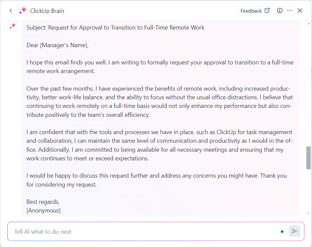This screenshot has width=312, height=247.
Task: Close the ClickUp Brain panel
Action: [x=300, y=11]
